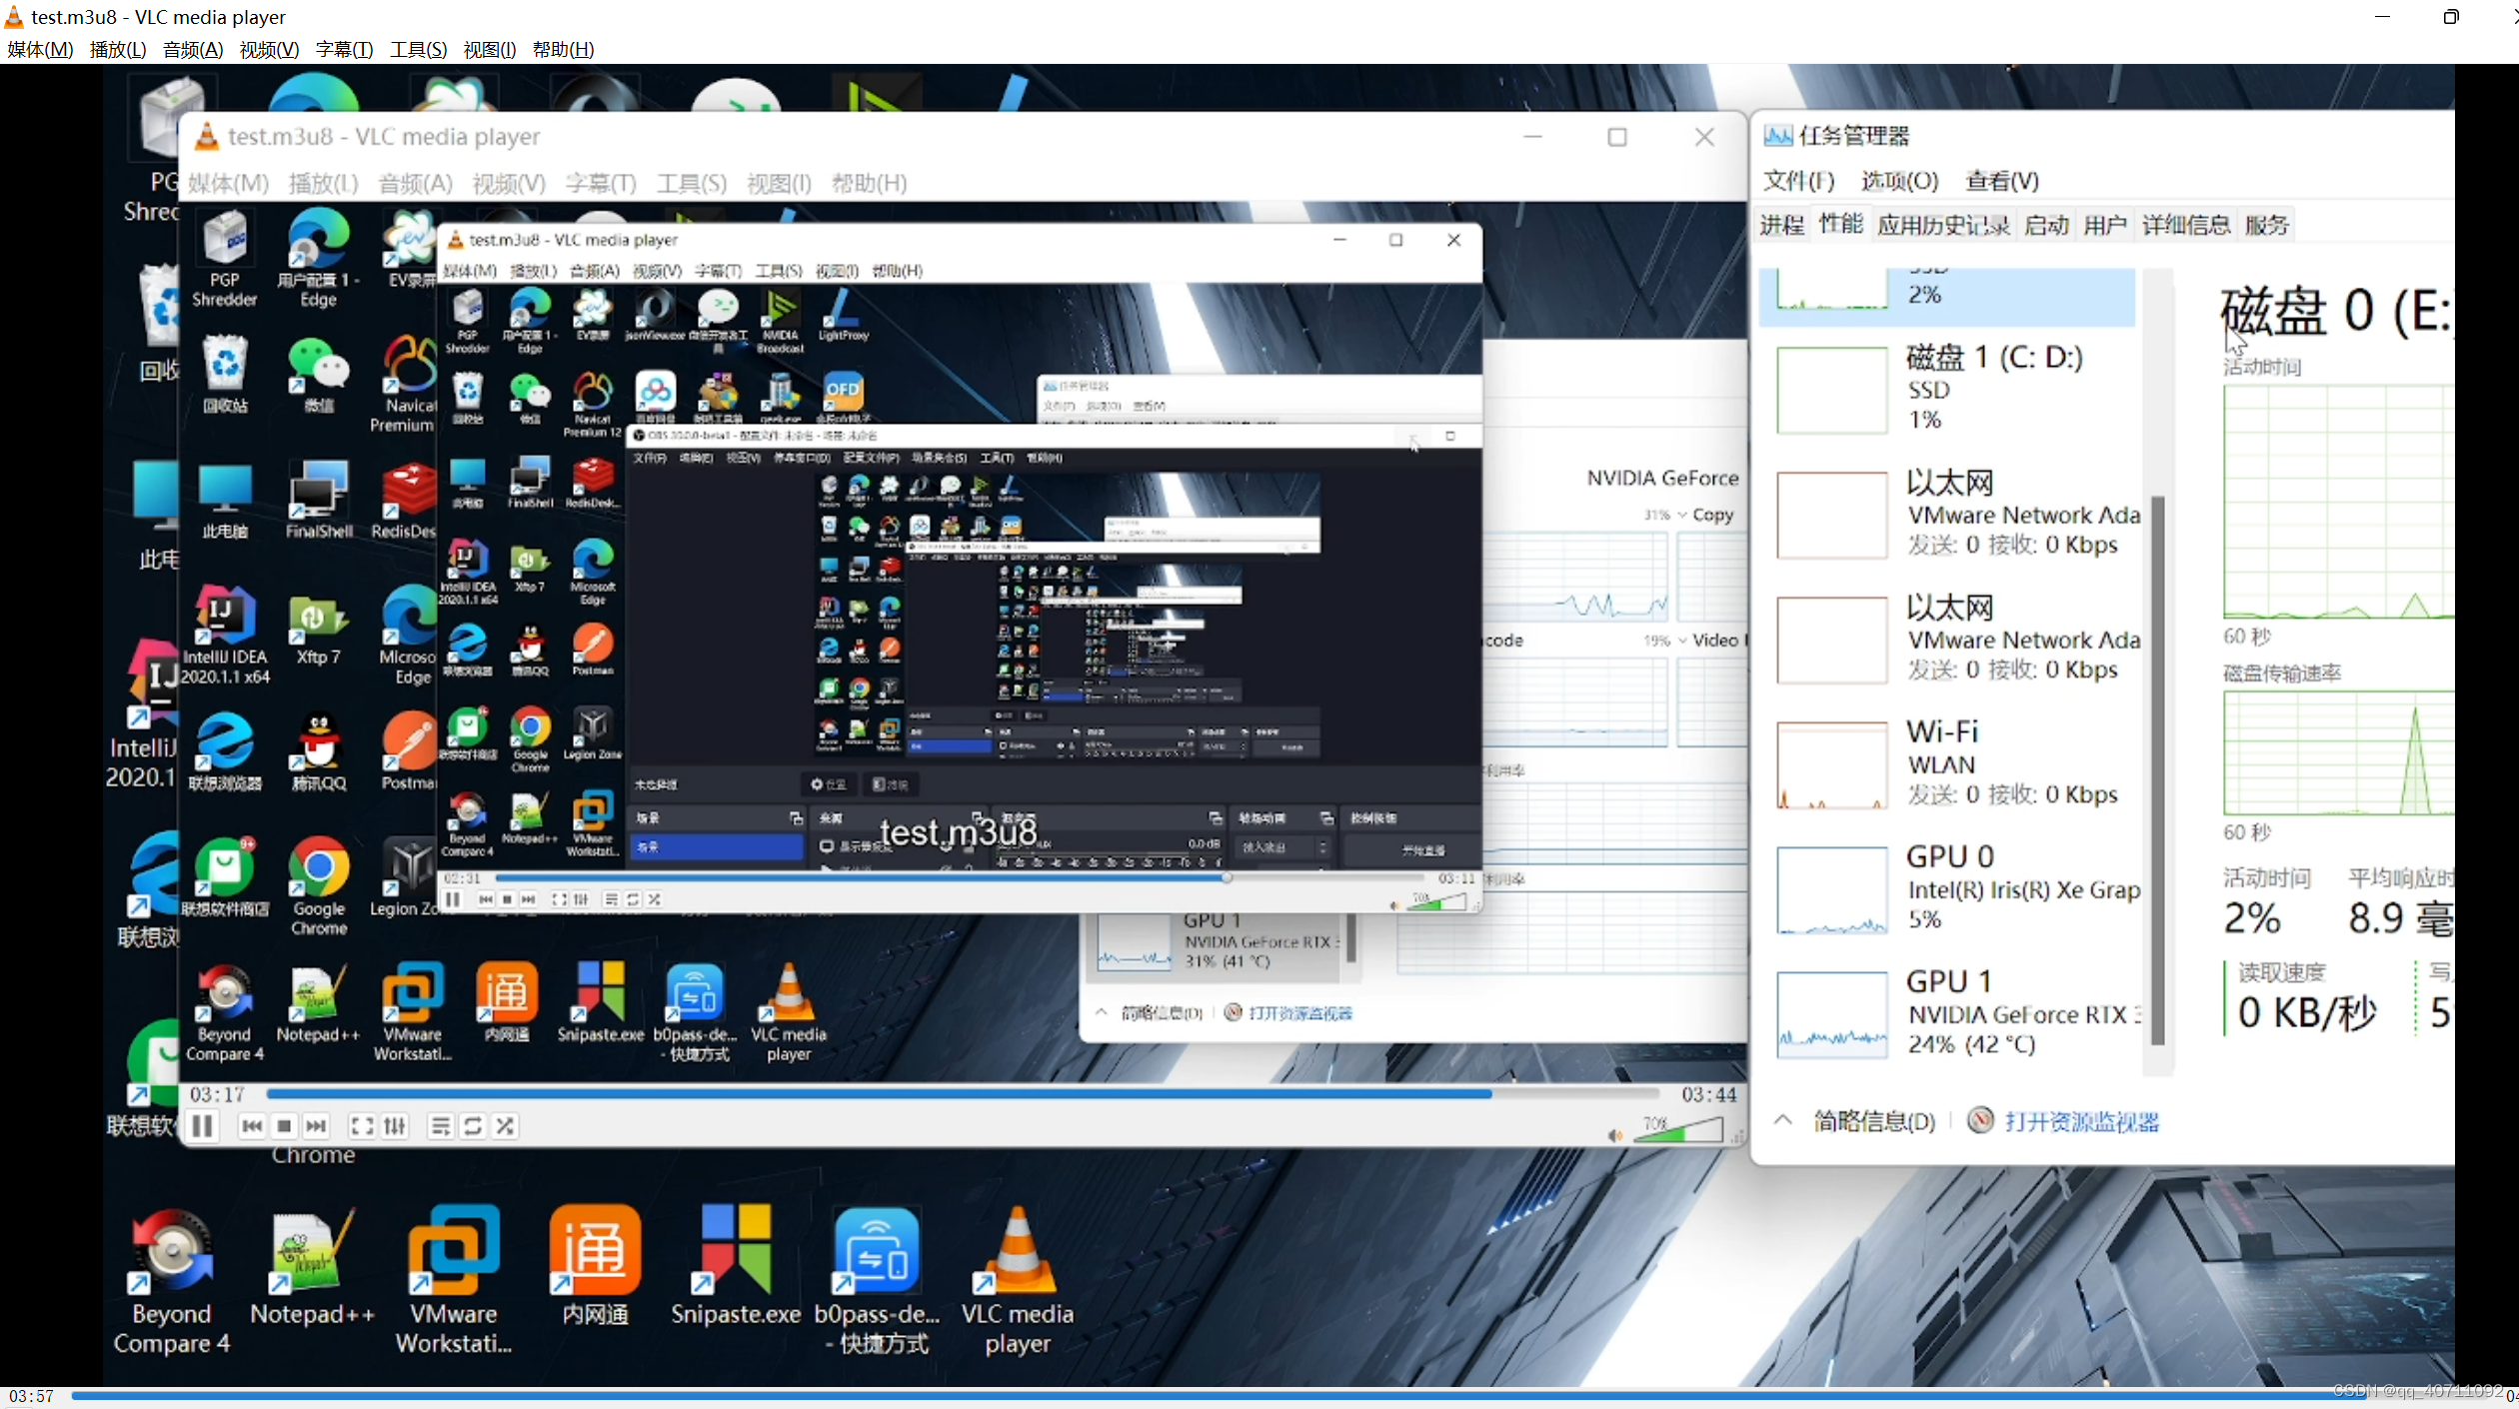The width and height of the screenshot is (2519, 1409).
Task: Open 播放(L) menu in the outermost VLC menu bar
Action: click(x=118, y=49)
